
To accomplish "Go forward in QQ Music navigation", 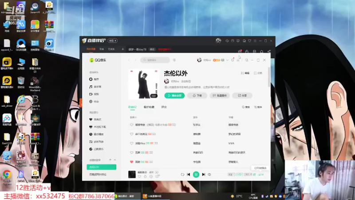I will [x=135, y=60].
